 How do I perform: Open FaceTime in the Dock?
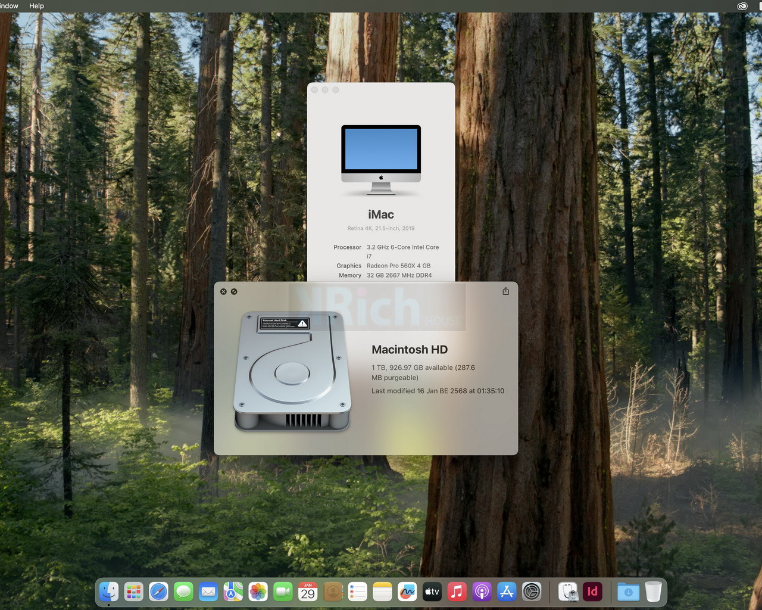(283, 592)
